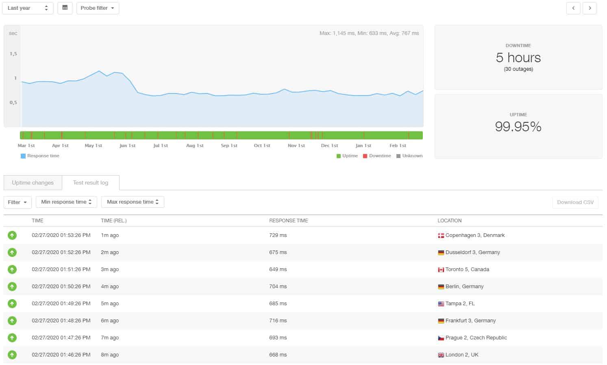
Task: Open the Probe filter dropdown
Action: 98,8
